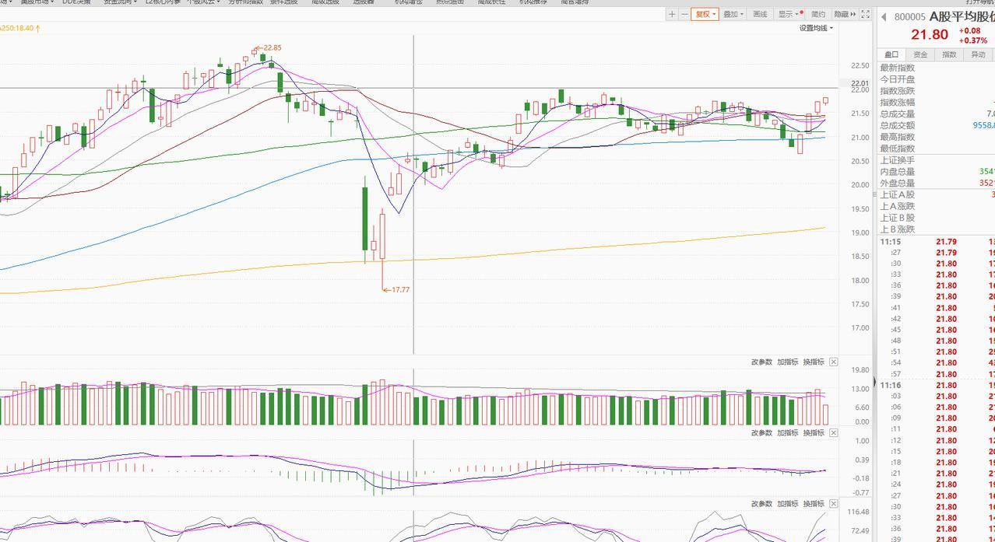Screen dimensions: 995x542
Task: Click the 指数涨幅 row
Action: pyautogui.click(x=937, y=102)
